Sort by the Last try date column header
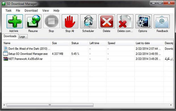 tap(149, 43)
